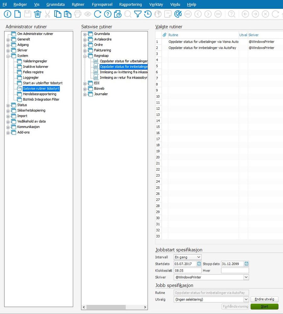Click the save floppy disk icon
This screenshot has height=314, width=283.
coord(27,14)
